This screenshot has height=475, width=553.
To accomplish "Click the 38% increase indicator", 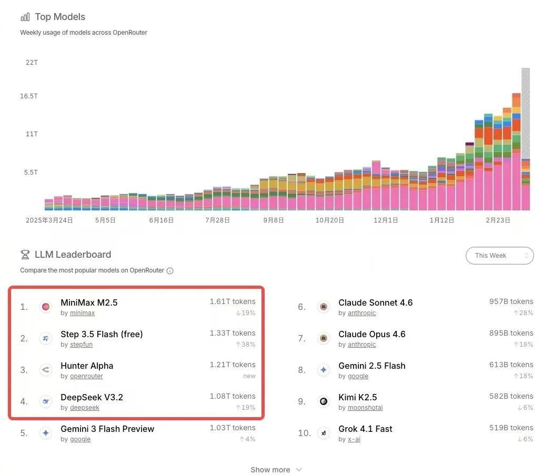I will pos(246,345).
